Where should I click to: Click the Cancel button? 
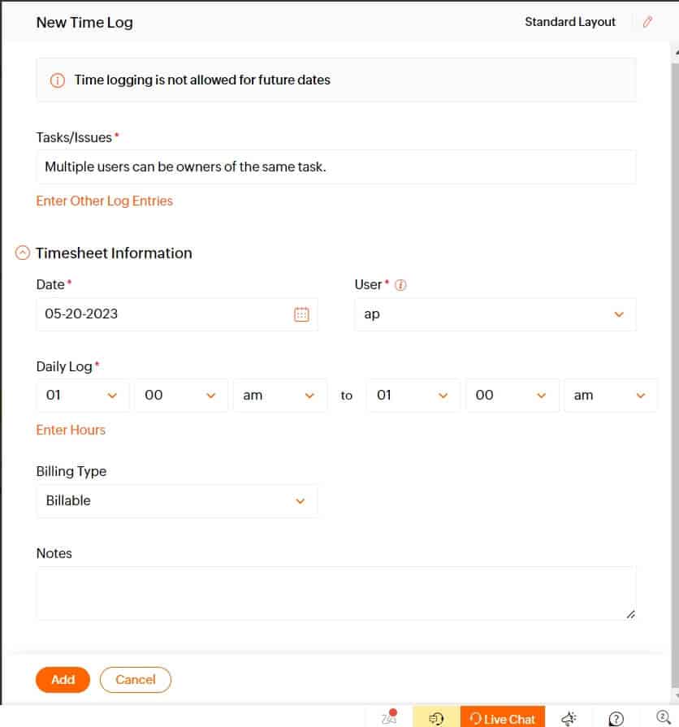[136, 680]
